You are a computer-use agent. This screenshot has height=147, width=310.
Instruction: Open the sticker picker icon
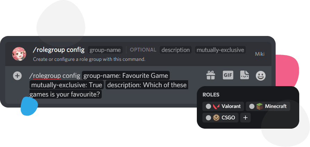tap(244, 75)
